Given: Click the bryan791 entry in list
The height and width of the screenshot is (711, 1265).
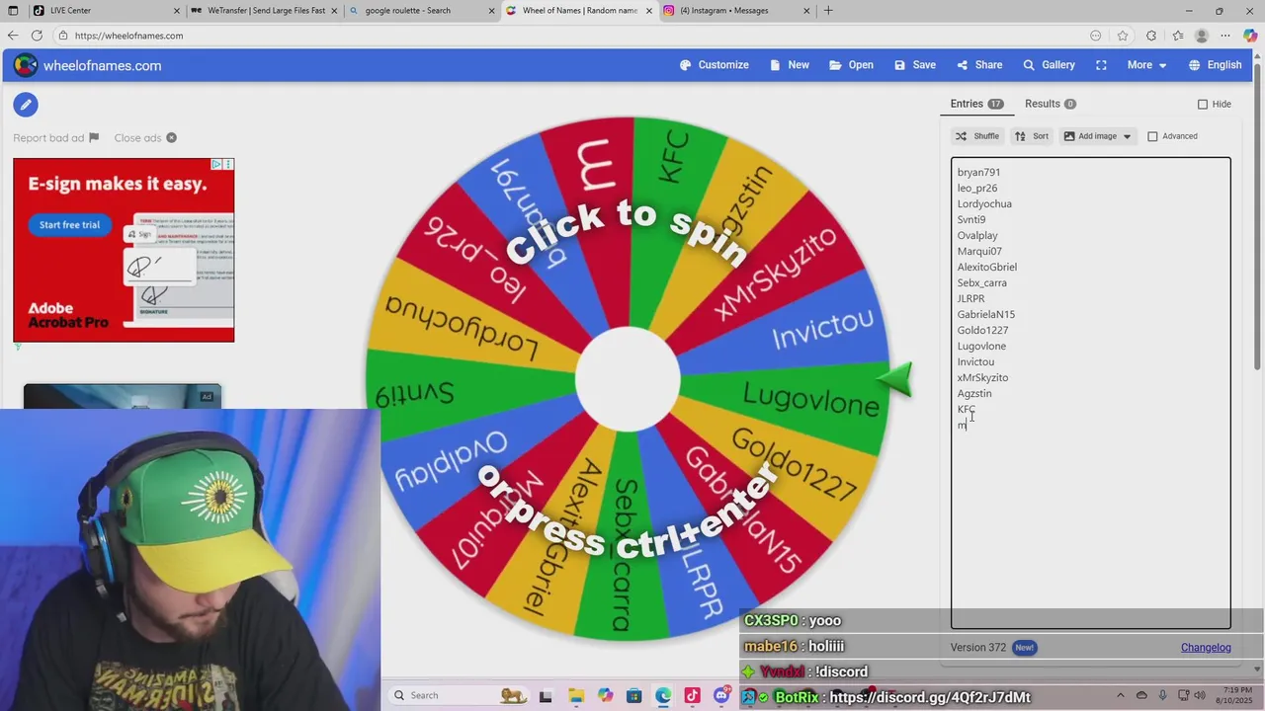Looking at the screenshot, I should click(x=978, y=172).
